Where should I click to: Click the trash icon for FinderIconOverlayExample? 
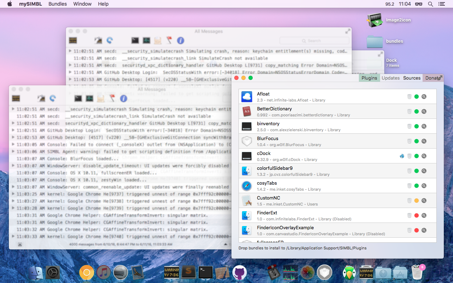click(409, 230)
